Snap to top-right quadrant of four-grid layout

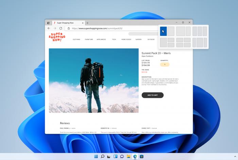pos(187,40)
